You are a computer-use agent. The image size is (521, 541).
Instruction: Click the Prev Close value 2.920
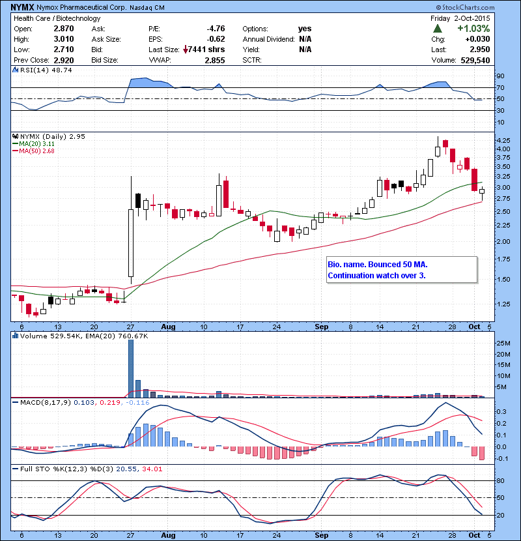[64, 61]
